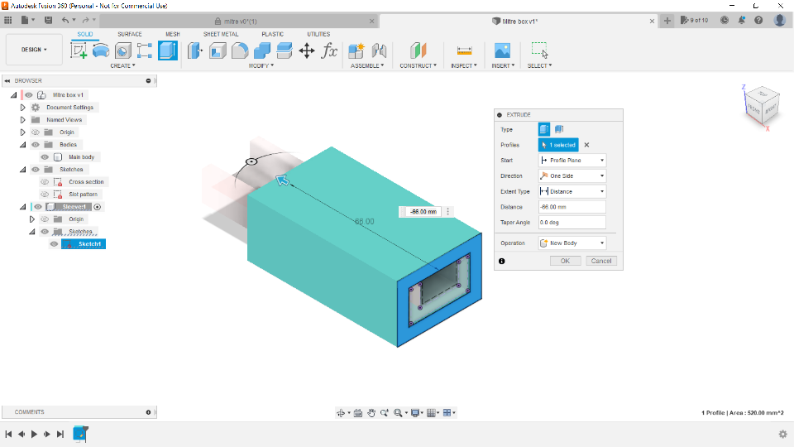This screenshot has width=794, height=447.
Task: Open the Change Parameters fx tool
Action: click(x=330, y=50)
